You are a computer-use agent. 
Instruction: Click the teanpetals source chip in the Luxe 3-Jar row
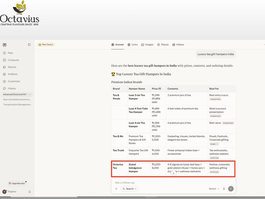pos(215,99)
